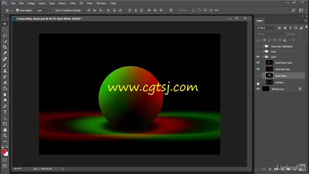Select the History Brush tool
This screenshot has height=174, width=309.
click(5, 77)
